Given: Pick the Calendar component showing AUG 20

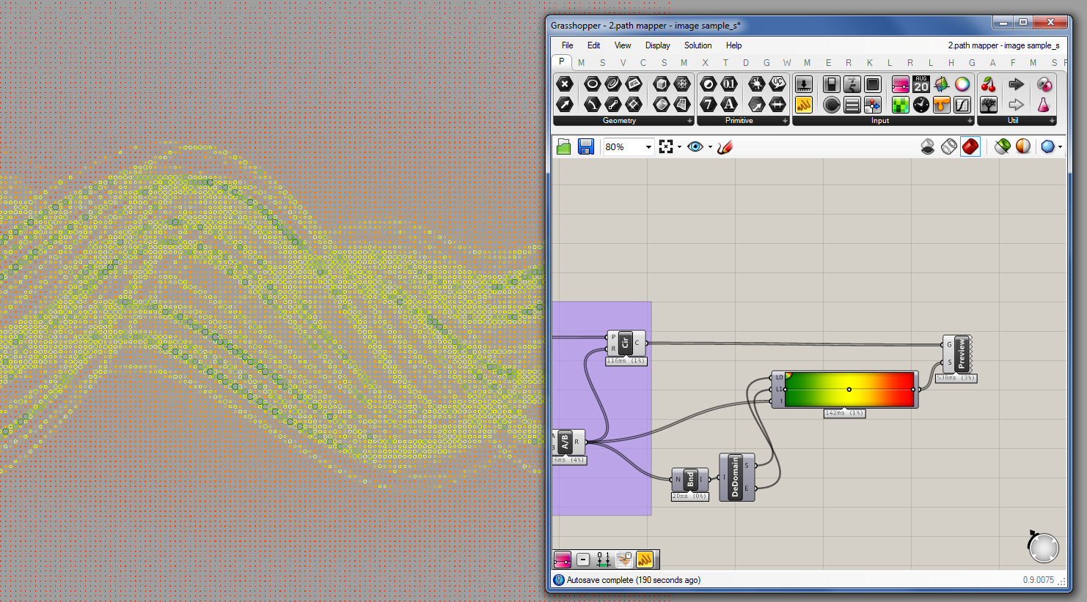Looking at the screenshot, I should tap(921, 84).
